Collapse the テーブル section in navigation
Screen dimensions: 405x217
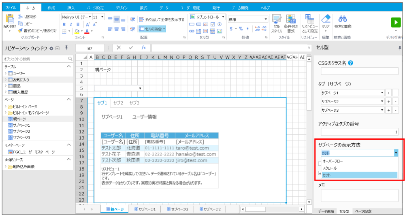point(69,66)
